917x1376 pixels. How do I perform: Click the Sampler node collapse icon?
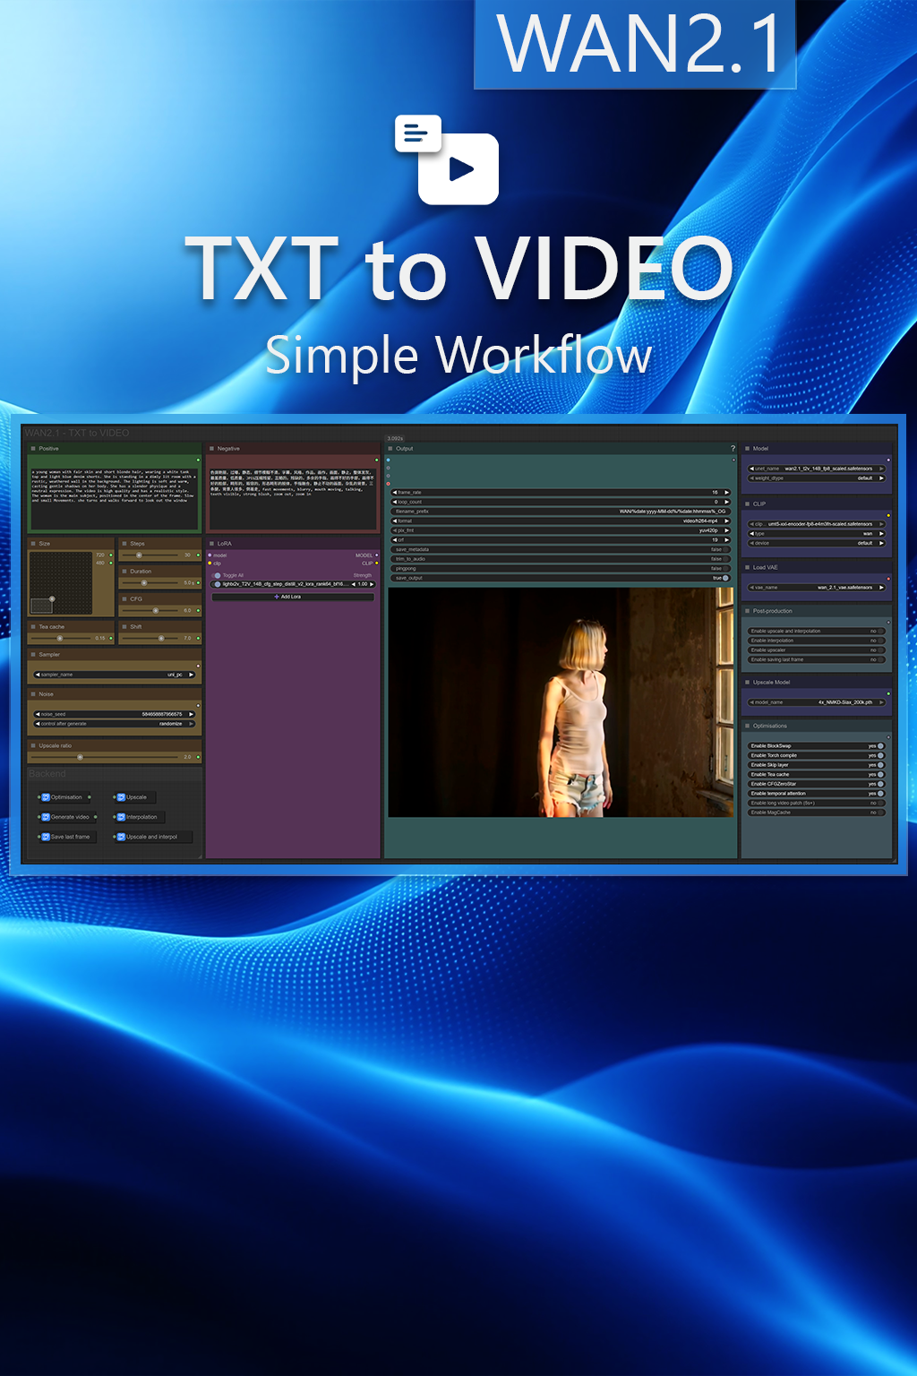click(33, 655)
